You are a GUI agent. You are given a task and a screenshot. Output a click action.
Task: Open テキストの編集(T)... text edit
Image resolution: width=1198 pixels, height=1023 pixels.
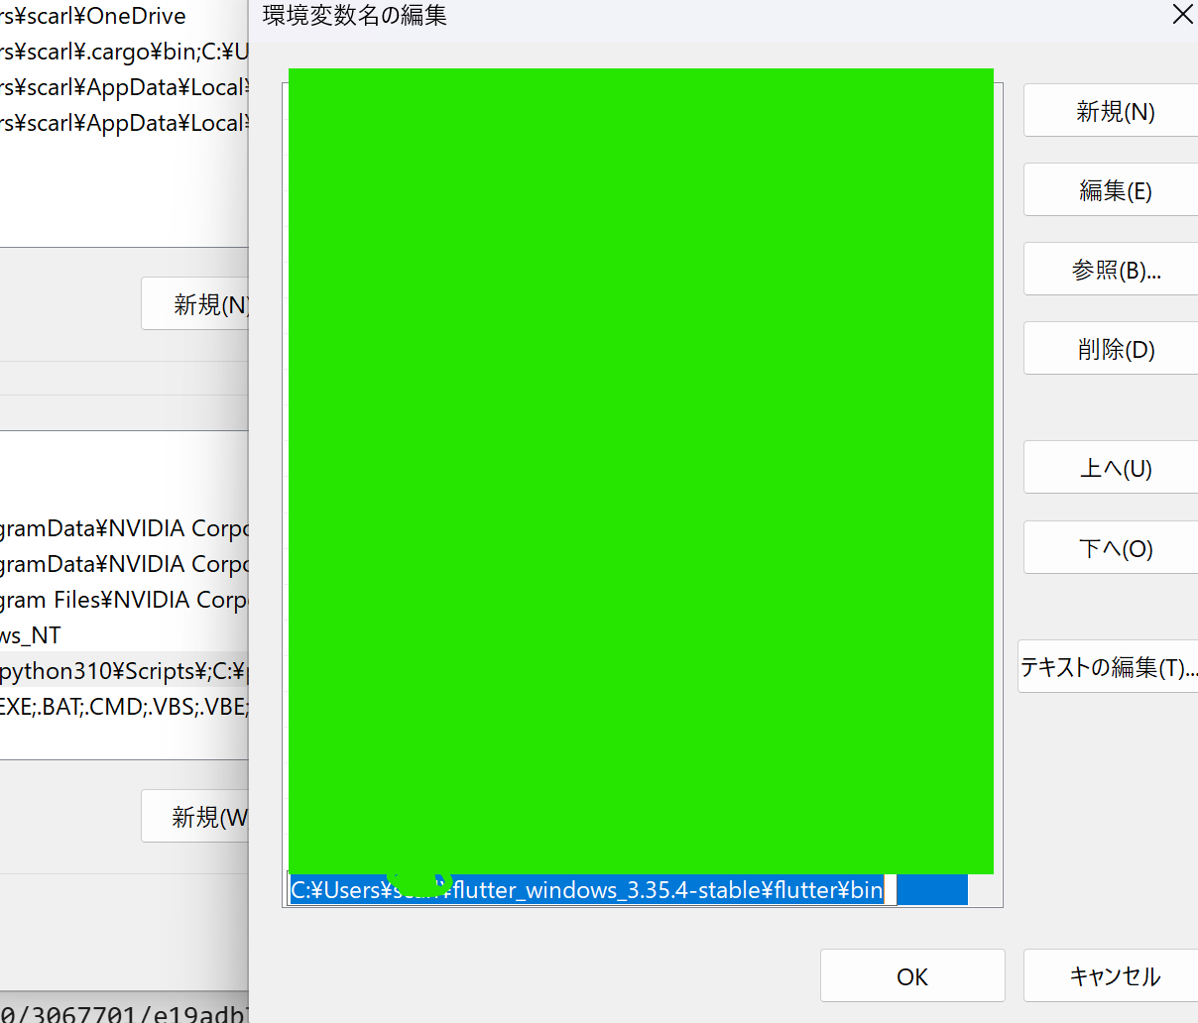(1109, 667)
